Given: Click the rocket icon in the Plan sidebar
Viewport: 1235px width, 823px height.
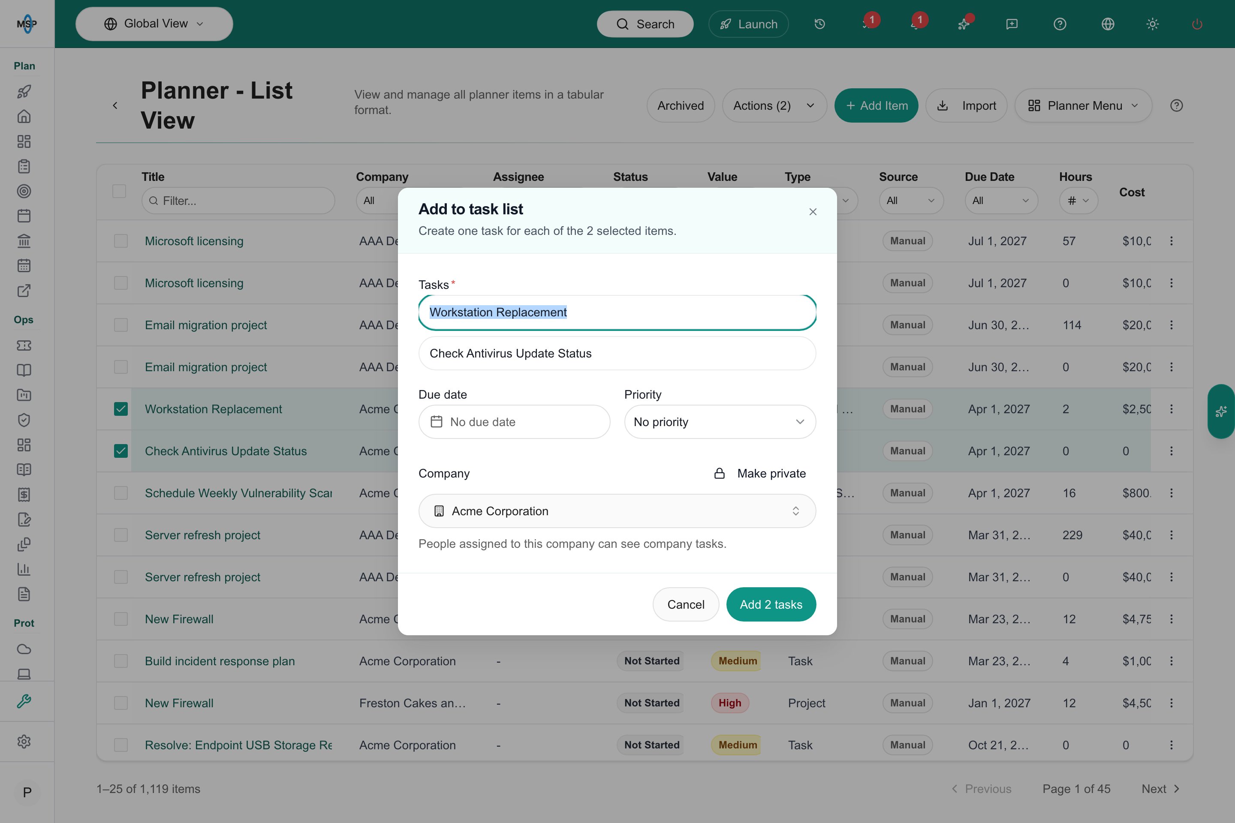Looking at the screenshot, I should click(24, 92).
